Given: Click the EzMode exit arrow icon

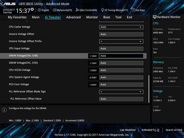Looking at the screenshot, I should [157, 130].
